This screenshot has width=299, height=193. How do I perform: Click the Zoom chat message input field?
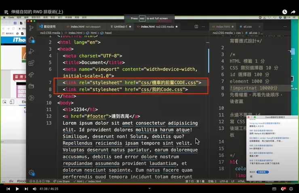coord(272,176)
